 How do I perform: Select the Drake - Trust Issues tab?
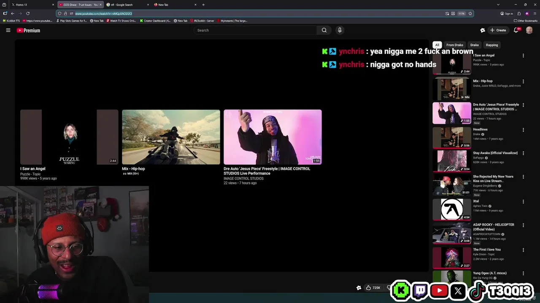pos(80,5)
